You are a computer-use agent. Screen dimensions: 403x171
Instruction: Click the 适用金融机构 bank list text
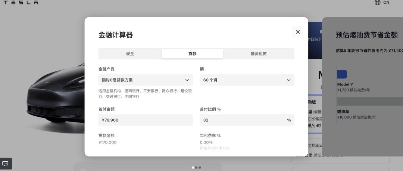[x=145, y=94]
